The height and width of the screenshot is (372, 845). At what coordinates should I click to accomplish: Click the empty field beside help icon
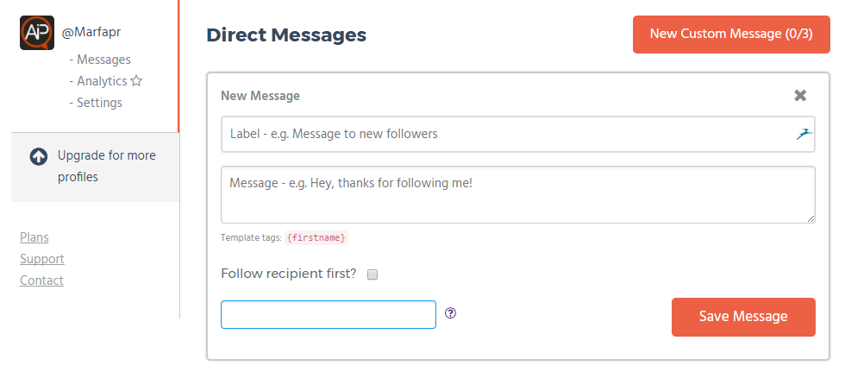(x=328, y=314)
